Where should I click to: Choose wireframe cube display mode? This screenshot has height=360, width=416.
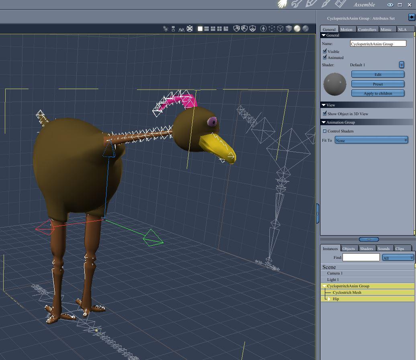point(280,28)
